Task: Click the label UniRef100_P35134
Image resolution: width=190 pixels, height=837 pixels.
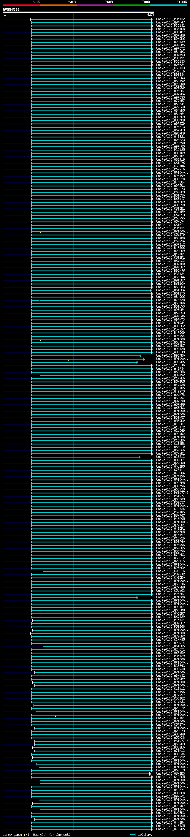Action: pyautogui.click(x=170, y=274)
